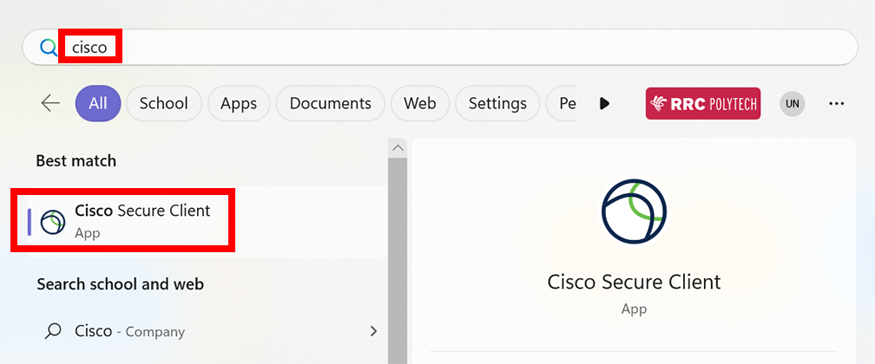Image resolution: width=875 pixels, height=364 pixels.
Task: Switch to the Web filter tab
Action: point(419,103)
